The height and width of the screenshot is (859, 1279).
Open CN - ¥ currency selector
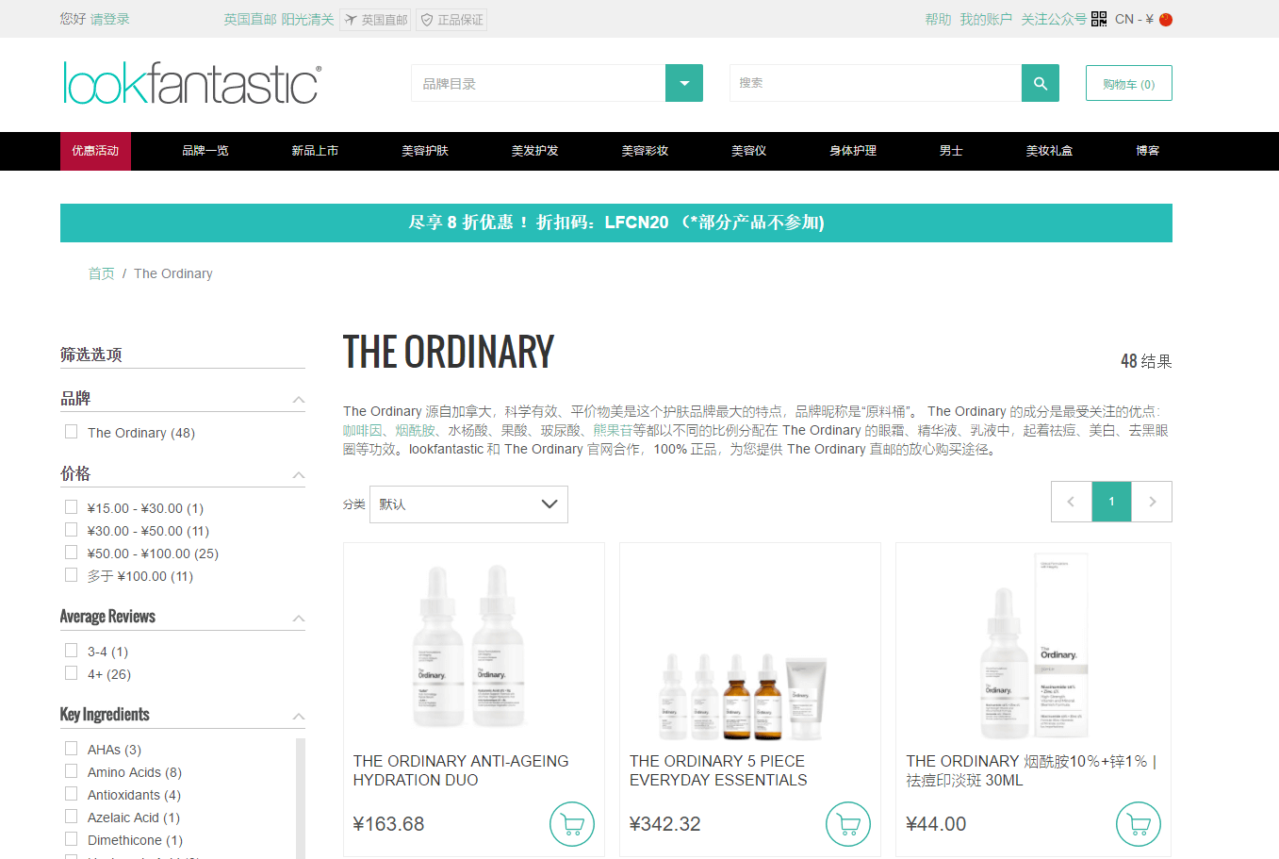pos(1143,19)
